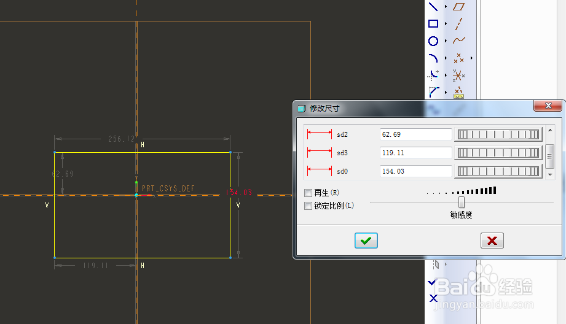Open the Circle tool flyout arrow

446,41
